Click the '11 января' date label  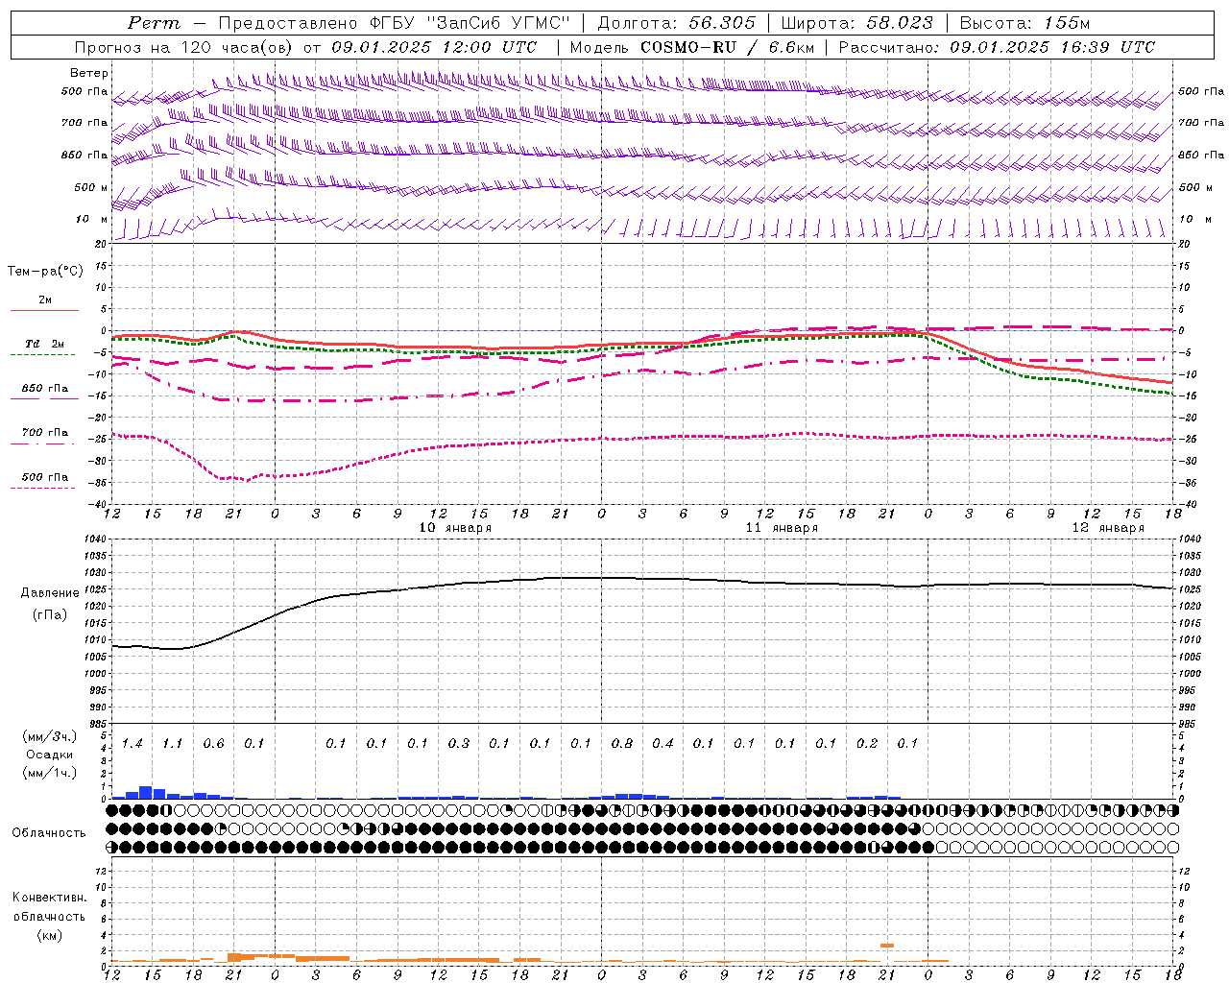click(x=782, y=528)
